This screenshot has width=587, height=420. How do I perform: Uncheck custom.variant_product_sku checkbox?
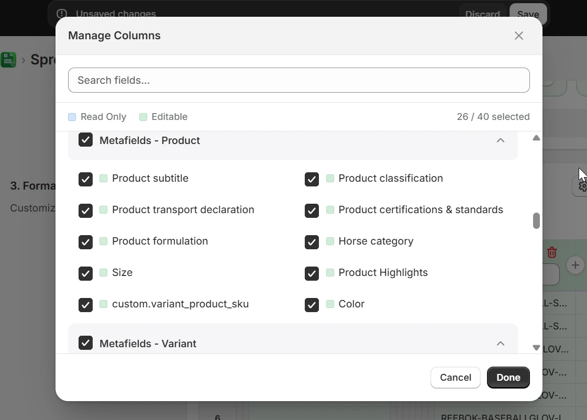[x=85, y=305]
